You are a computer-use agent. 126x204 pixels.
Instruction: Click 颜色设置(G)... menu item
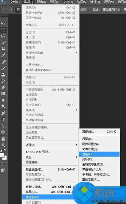(50, 169)
